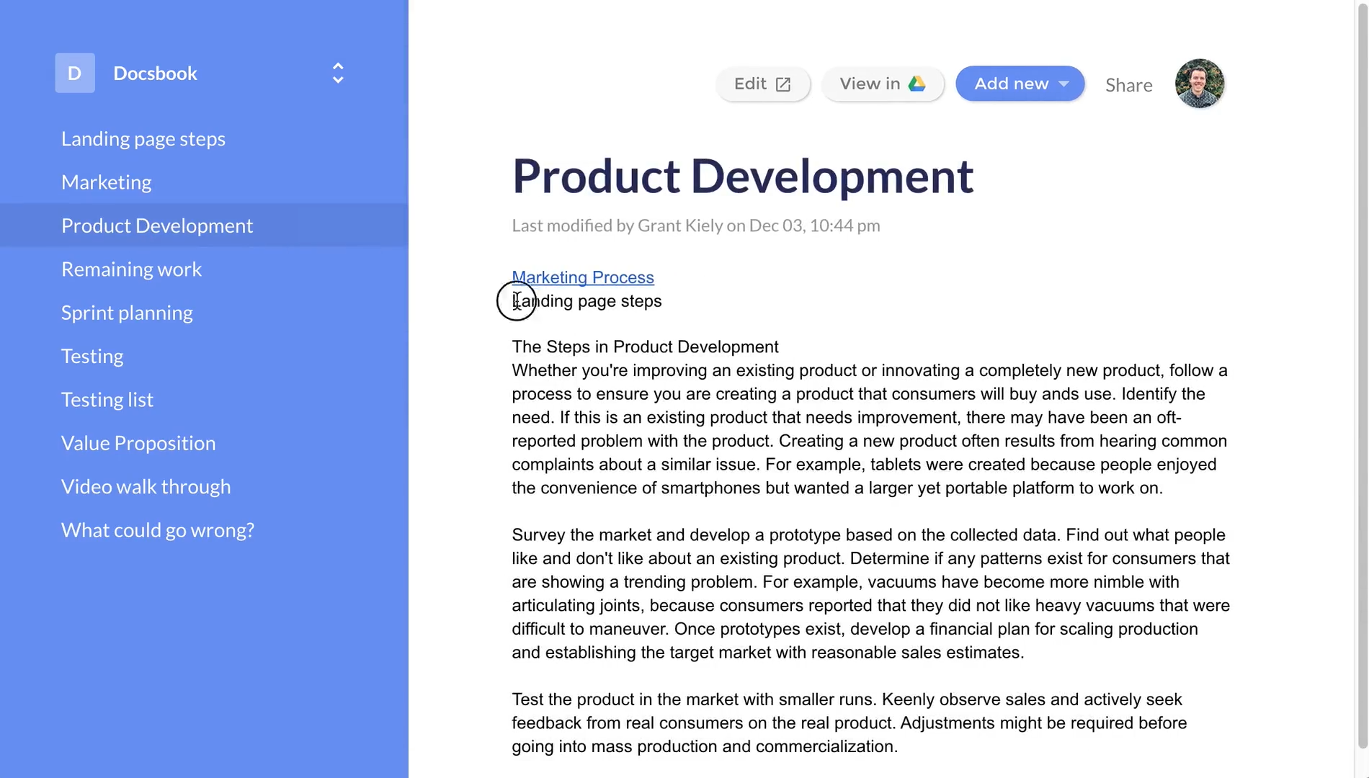Click the Google Drive logo icon
The image size is (1369, 778).
point(917,84)
